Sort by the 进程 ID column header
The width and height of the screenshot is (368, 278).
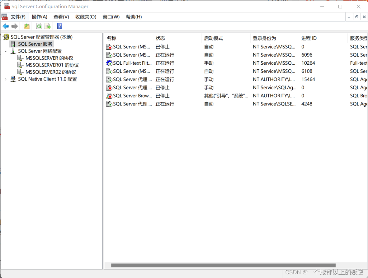pyautogui.click(x=323, y=38)
